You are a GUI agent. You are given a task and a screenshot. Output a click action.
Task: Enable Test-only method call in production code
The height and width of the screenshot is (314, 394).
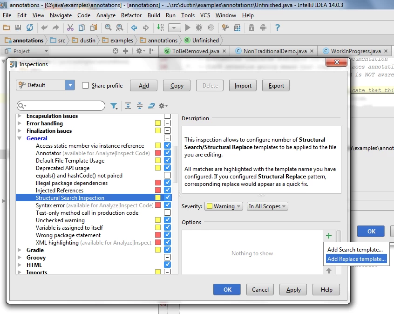click(167, 212)
